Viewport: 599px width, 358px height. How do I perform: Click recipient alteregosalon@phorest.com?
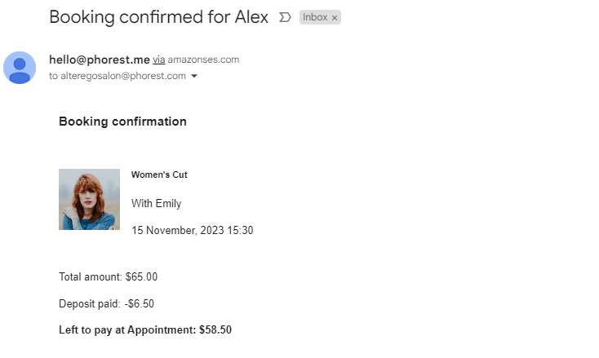tap(123, 76)
